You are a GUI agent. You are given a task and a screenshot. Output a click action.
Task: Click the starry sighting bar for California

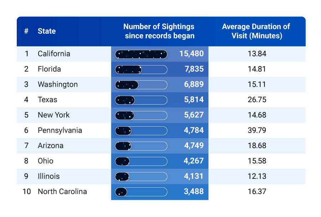pyautogui.click(x=141, y=54)
